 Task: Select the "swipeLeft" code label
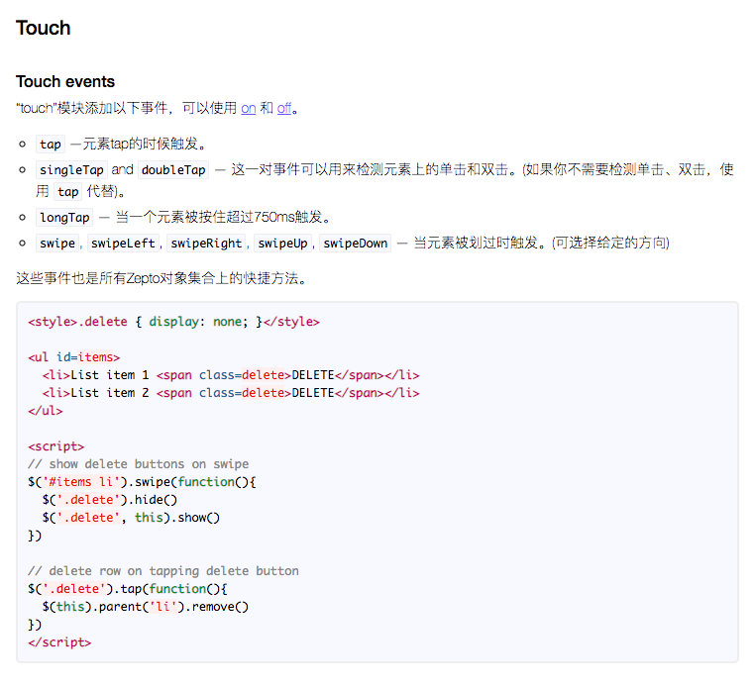coord(123,244)
